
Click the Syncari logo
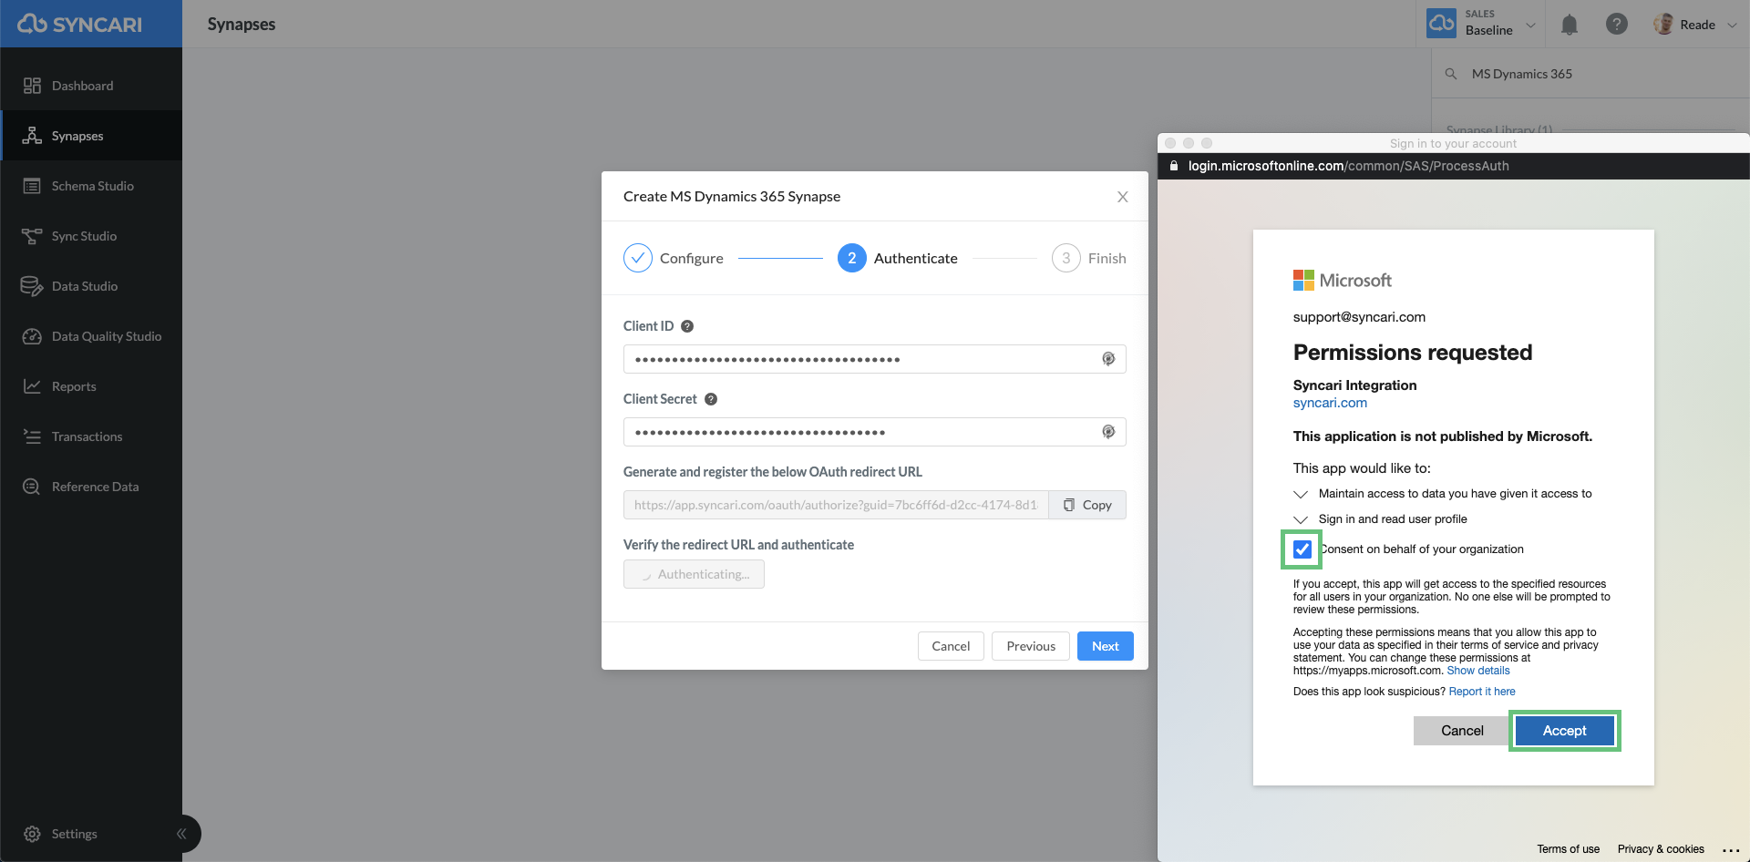(x=80, y=24)
